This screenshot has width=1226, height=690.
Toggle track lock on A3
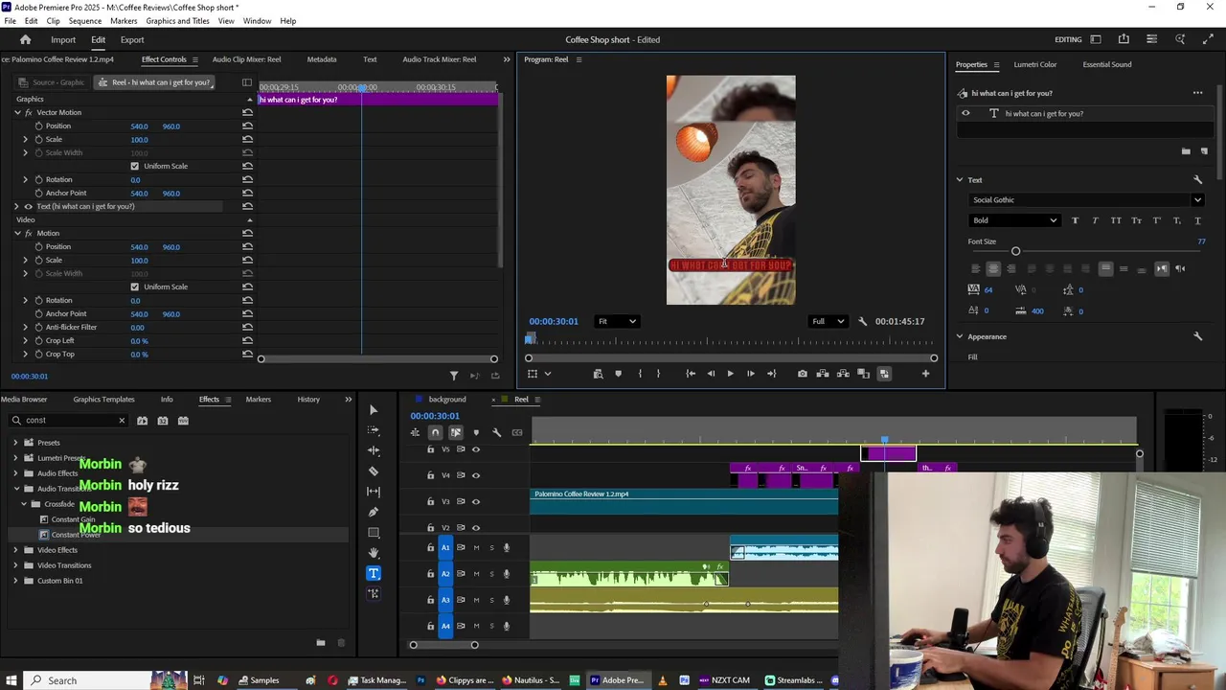[430, 600]
